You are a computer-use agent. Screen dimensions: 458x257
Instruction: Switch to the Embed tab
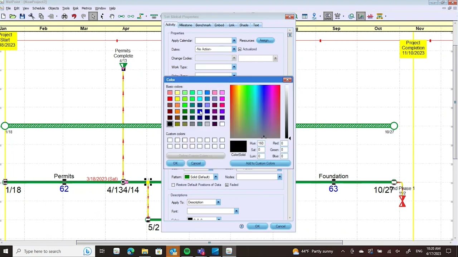tap(219, 25)
